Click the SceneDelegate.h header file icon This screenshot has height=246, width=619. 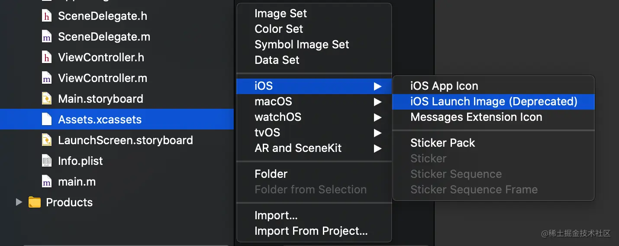coord(47,16)
